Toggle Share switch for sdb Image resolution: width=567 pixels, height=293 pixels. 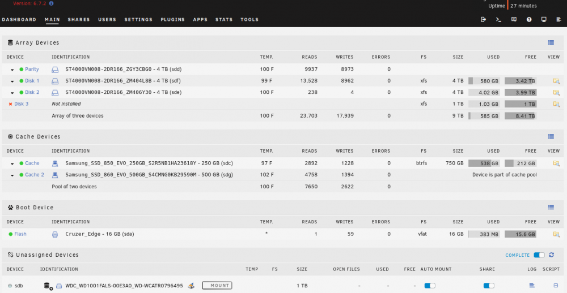(489, 286)
